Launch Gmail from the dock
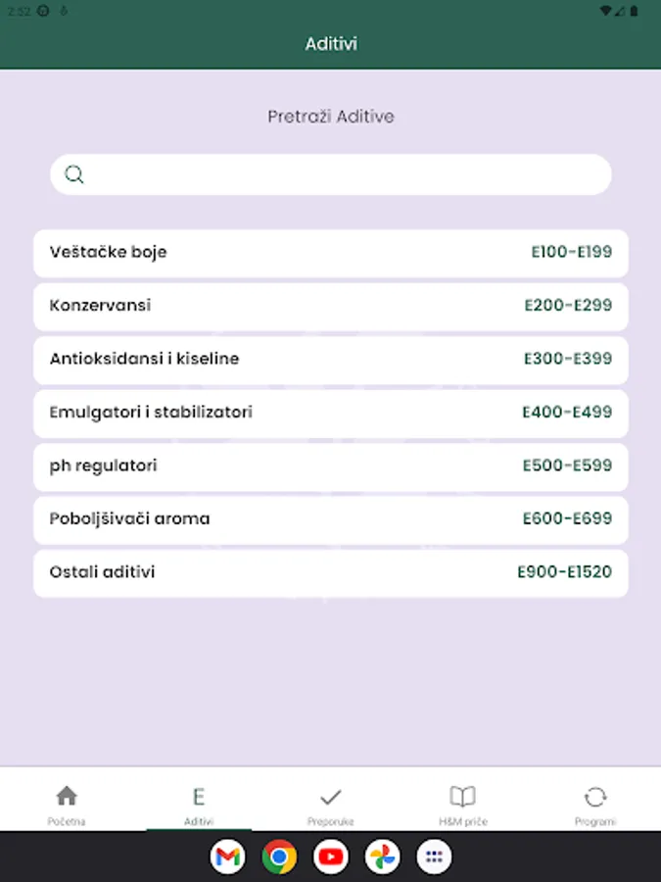The height and width of the screenshot is (882, 661). tap(227, 857)
